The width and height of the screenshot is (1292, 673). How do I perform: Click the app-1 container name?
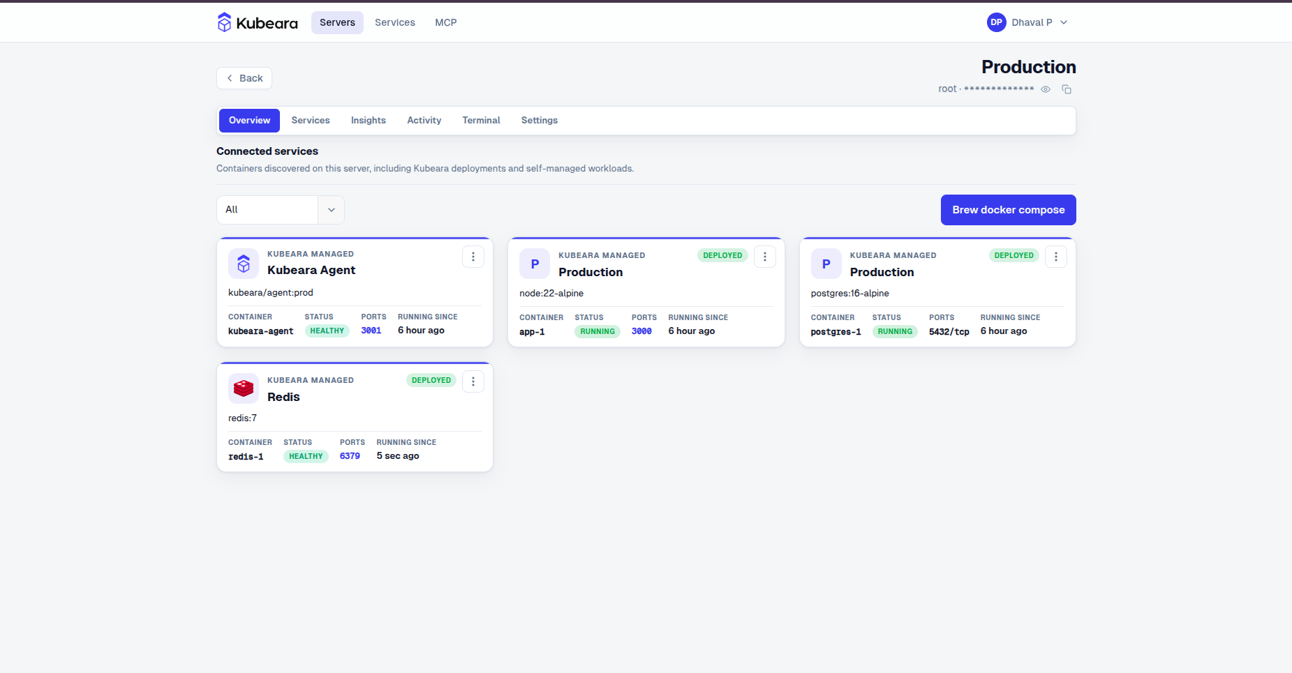click(532, 332)
